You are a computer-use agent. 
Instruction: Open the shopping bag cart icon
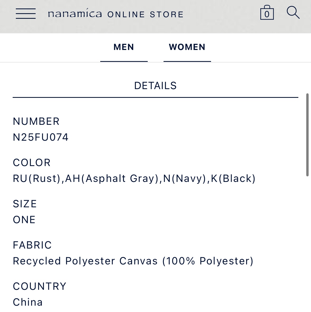(267, 12)
